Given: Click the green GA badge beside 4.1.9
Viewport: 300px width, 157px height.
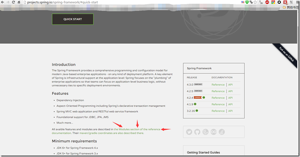Looking at the screenshot, I should click(195, 104).
